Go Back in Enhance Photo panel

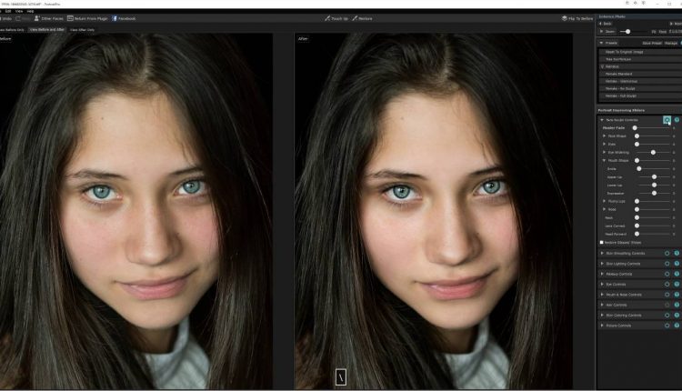click(x=606, y=24)
